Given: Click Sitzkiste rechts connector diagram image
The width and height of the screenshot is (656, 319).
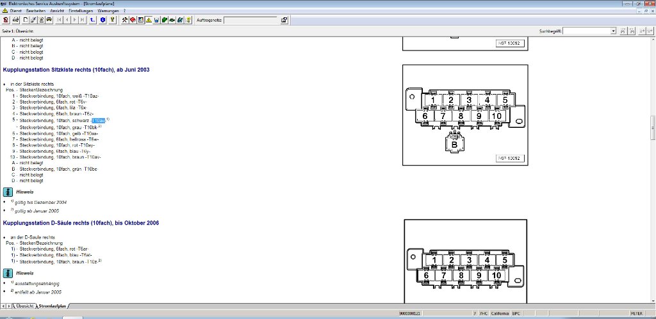Looking at the screenshot, I should (464, 115).
